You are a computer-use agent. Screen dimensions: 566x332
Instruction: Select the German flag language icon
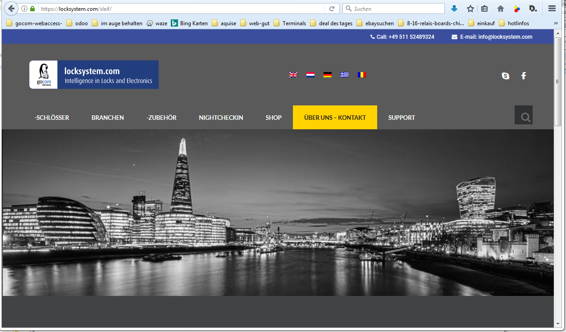(x=328, y=75)
